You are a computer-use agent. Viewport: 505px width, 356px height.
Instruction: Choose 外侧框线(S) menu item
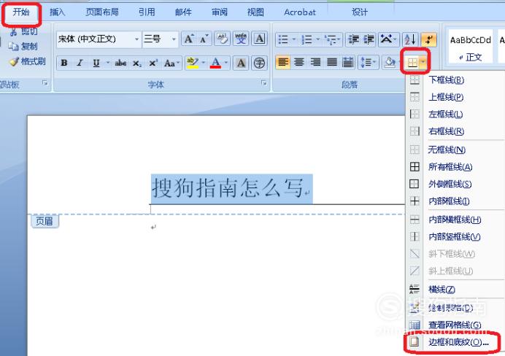pos(454,184)
